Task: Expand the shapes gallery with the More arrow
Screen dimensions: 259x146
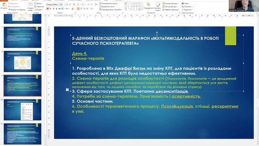Action: point(142,9)
